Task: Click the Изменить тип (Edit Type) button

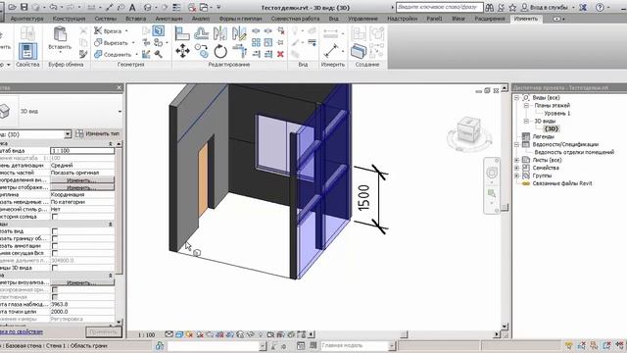Action: [x=98, y=133]
